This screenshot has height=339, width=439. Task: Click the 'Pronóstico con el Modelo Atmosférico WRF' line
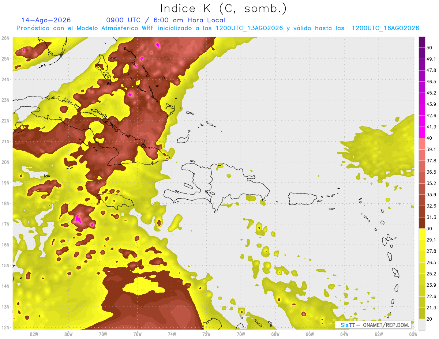(218, 28)
